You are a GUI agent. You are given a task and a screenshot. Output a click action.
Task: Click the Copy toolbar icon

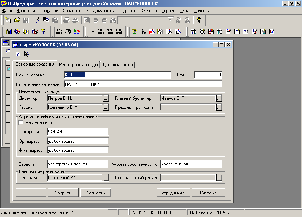tap(46, 20)
